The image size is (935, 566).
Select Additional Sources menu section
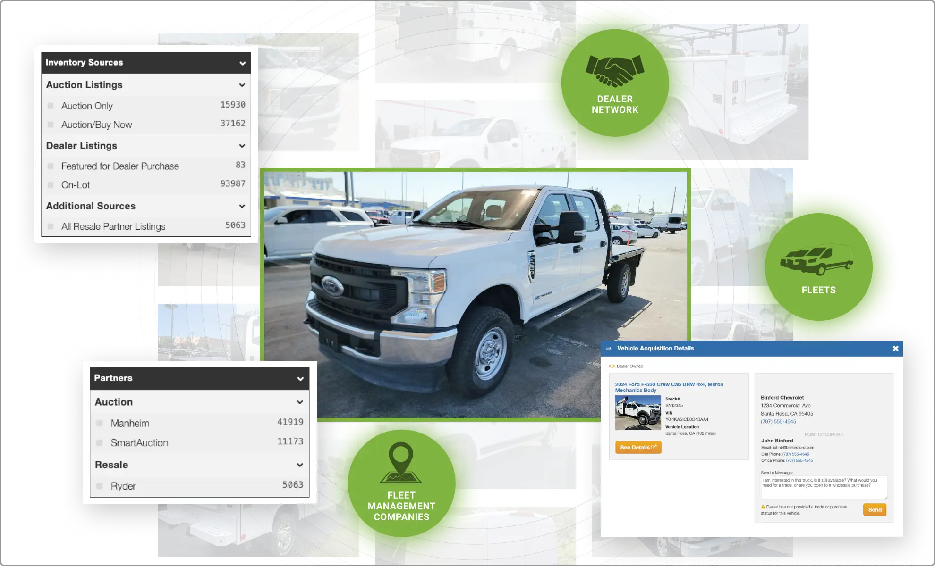144,206
